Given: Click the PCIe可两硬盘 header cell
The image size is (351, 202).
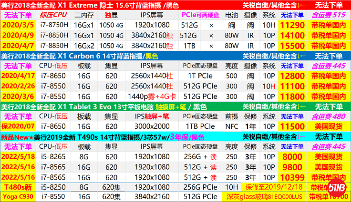Looking at the screenshot, I should (x=200, y=15).
